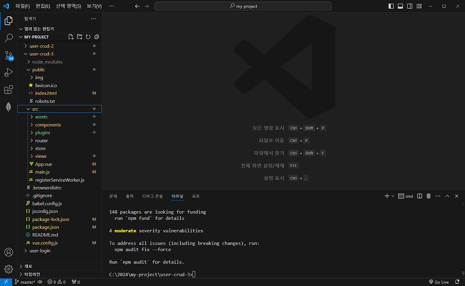Open errors and warnings indicator in status bar
Image resolution: width=465 pixels, height=286 pixels.
coord(57,282)
